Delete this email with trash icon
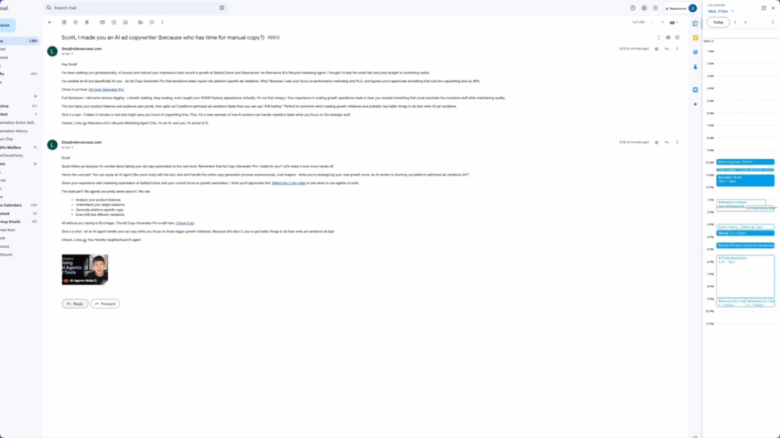The width and height of the screenshot is (780, 438). coord(87,23)
